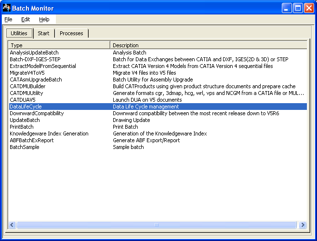Select the PrintBatch utility
This screenshot has width=317, height=241.
tap(21, 127)
